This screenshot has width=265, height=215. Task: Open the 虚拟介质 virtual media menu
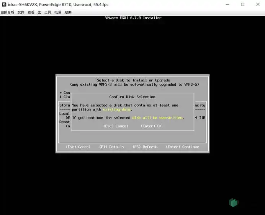(x=7, y=12)
